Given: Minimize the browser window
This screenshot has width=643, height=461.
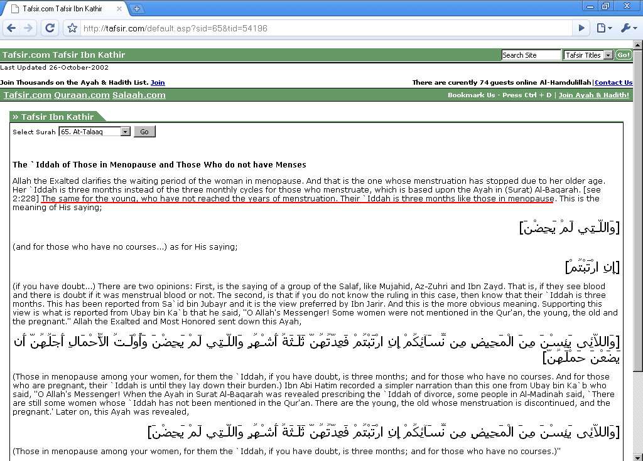Looking at the screenshot, I should pos(590,6).
